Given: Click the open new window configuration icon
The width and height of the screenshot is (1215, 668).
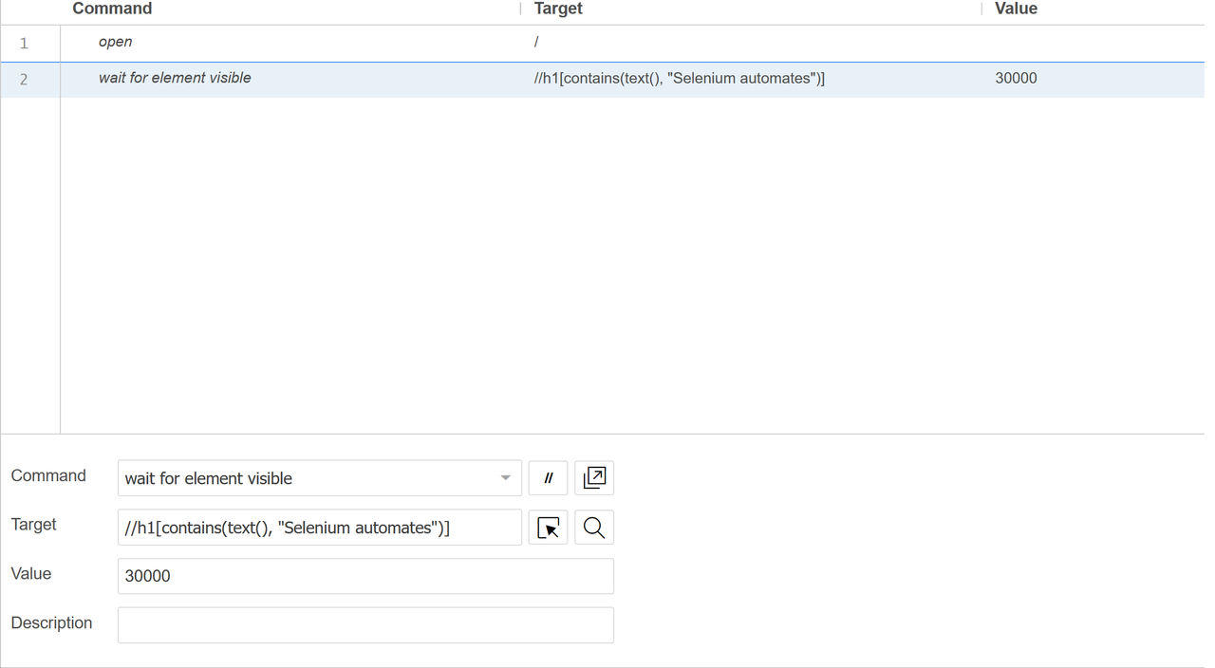Looking at the screenshot, I should [x=594, y=478].
